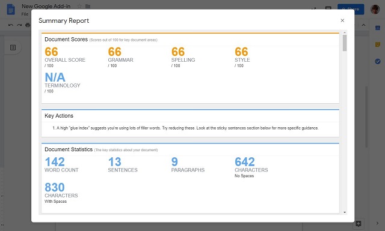Click the 142 word count value
Viewport: 385px width, 231px height.
click(x=55, y=161)
